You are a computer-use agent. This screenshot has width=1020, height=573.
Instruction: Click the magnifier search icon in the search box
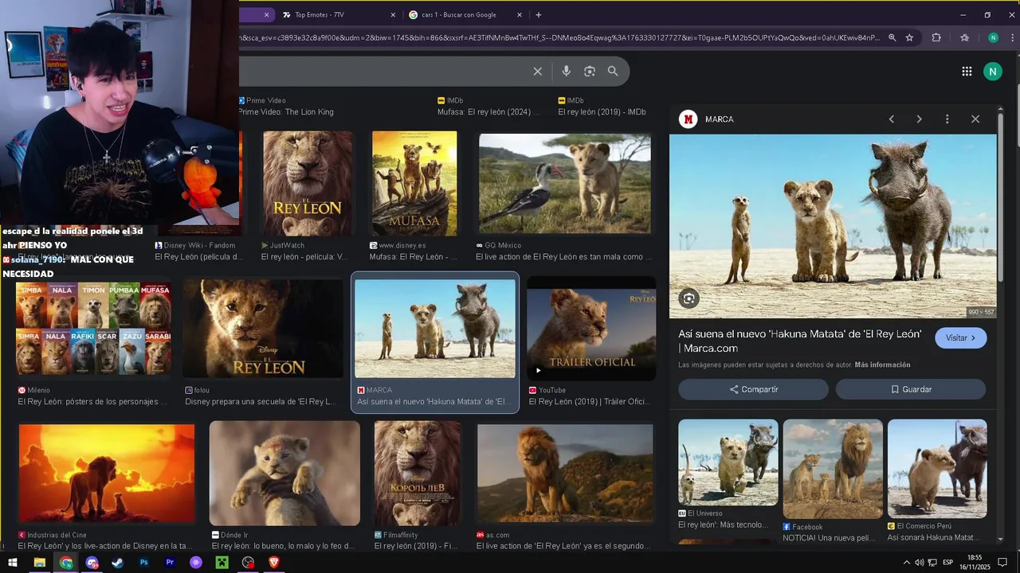(x=613, y=72)
